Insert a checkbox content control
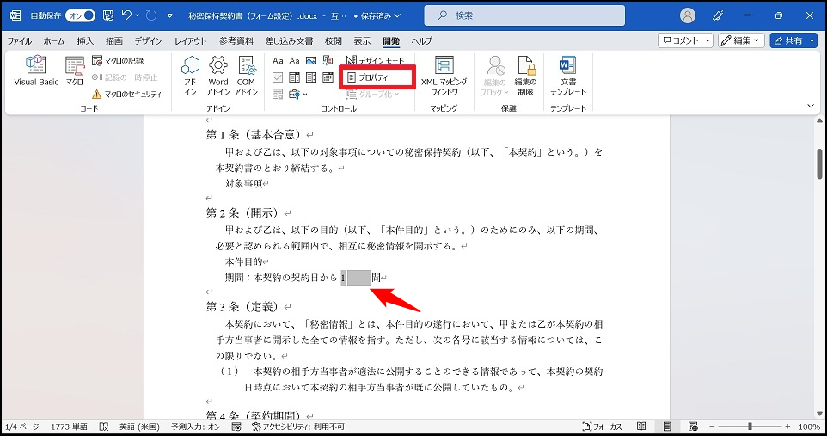827x436 pixels. pos(278,77)
